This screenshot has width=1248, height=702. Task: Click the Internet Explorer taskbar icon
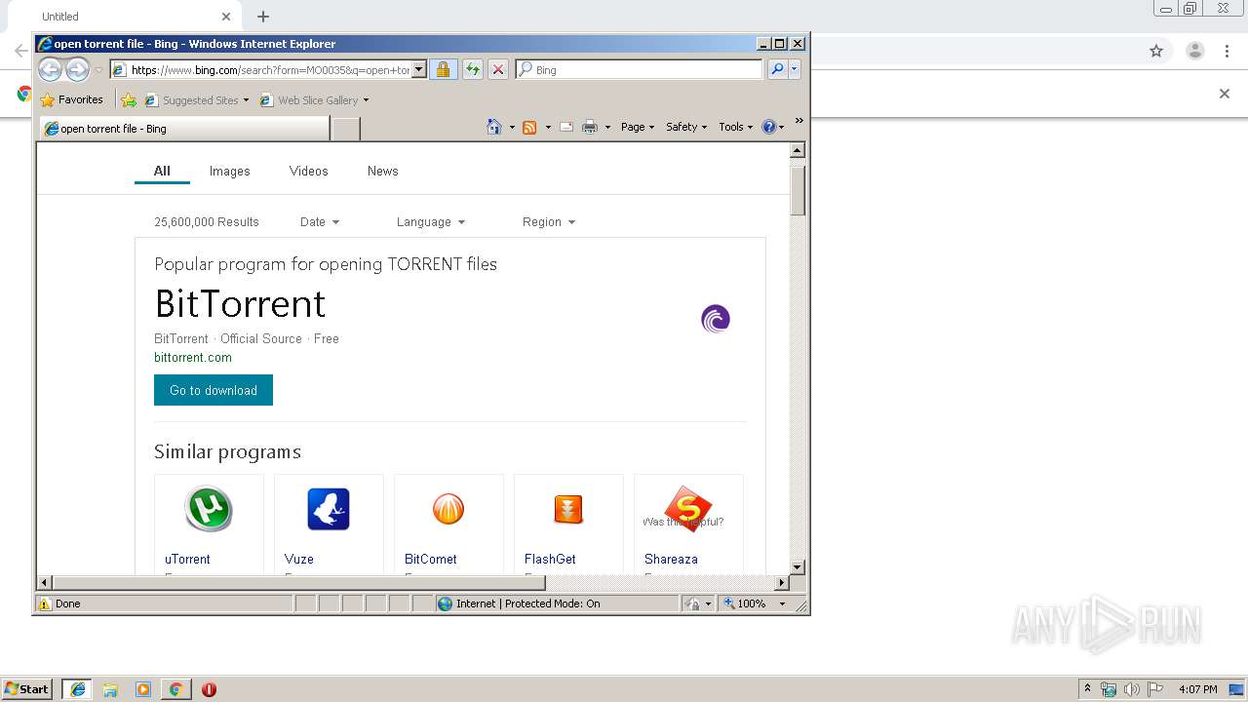pos(78,689)
